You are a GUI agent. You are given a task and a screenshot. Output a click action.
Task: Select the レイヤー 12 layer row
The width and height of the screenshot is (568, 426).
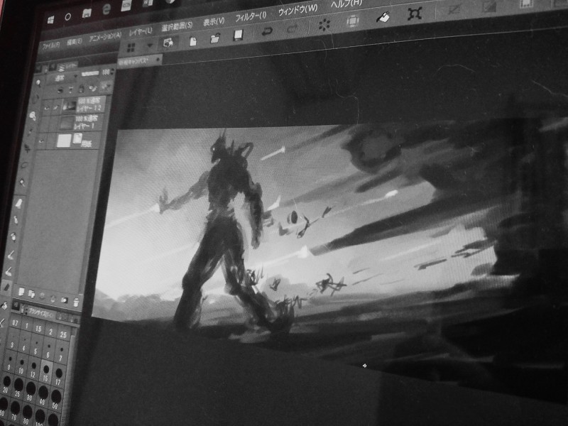pos(75,104)
